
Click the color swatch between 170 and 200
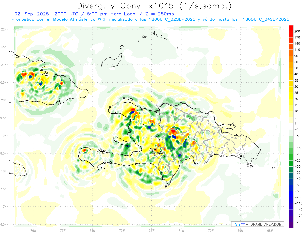point(291,34)
